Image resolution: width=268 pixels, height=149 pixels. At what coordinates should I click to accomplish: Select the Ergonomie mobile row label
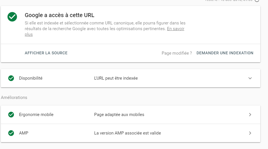click(x=36, y=115)
